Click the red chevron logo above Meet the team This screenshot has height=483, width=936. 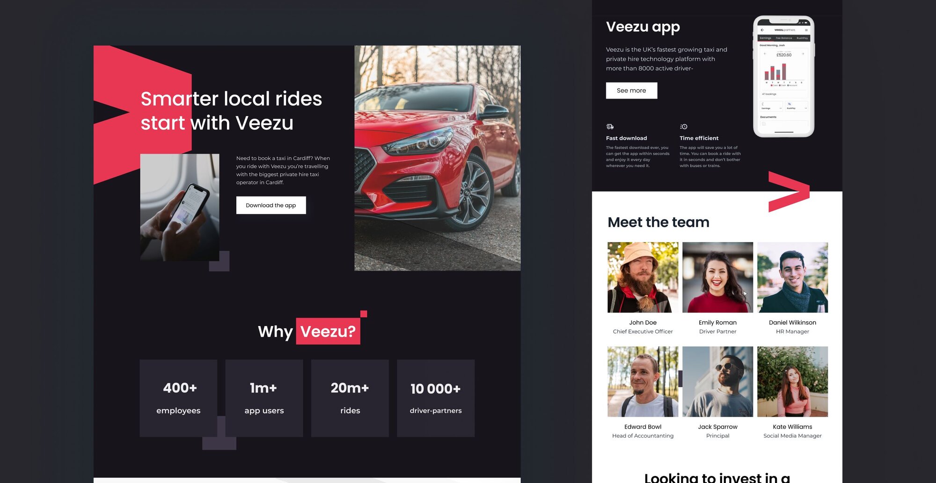tap(789, 192)
